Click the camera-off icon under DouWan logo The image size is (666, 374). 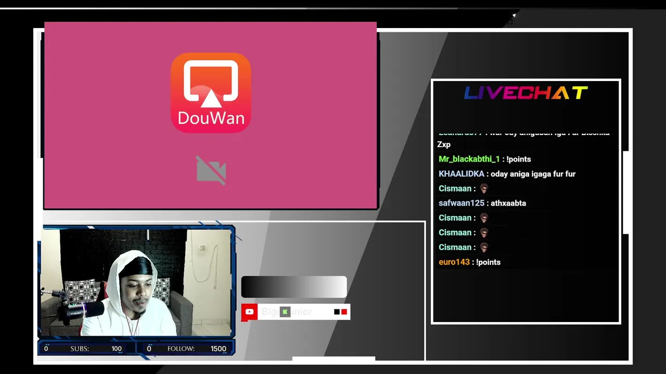point(211,170)
